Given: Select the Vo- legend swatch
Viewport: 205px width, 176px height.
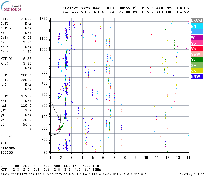Looking at the screenshot, I should click(197, 43).
